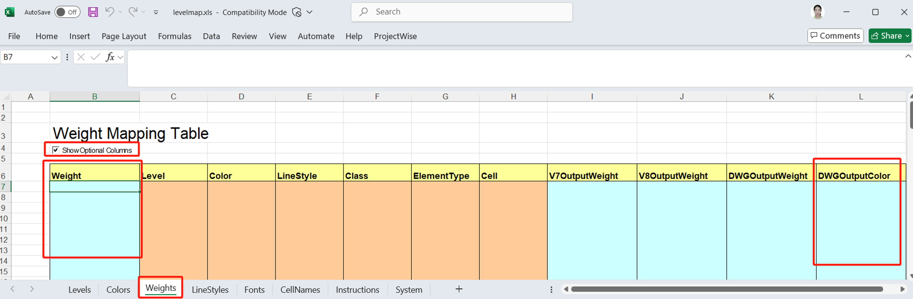This screenshot has height=299, width=913.
Task: Uncheck Show Optional Columns checkbox
Action: point(56,150)
